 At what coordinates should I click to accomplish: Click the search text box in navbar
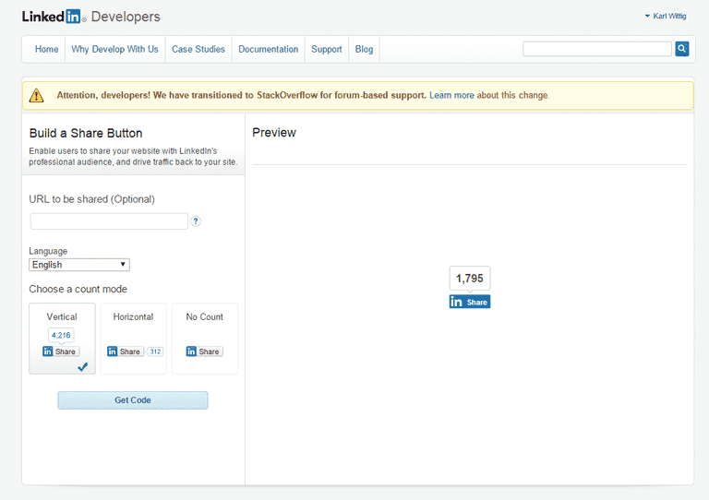pyautogui.click(x=596, y=49)
